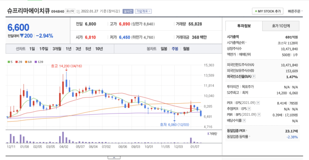Viewport: 309px width, 160px height.
Task: Click the 04/02 date on the chart axis
Action: point(64,147)
